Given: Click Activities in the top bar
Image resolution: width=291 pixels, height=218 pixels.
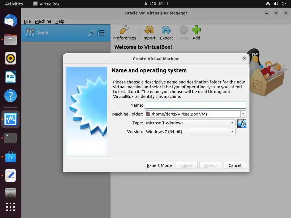Looking at the screenshot, I should tap(14, 4).
